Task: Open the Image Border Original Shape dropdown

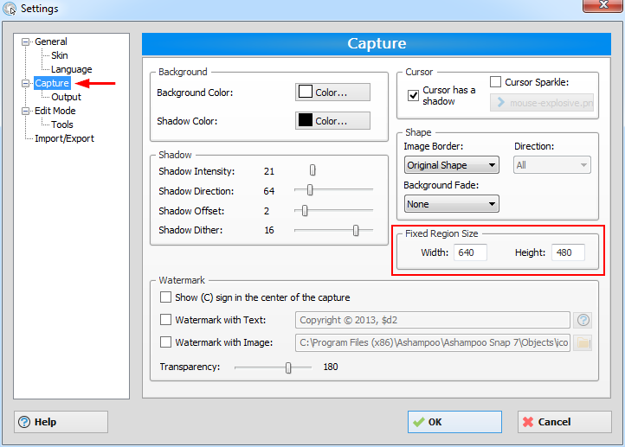Action: [451, 165]
